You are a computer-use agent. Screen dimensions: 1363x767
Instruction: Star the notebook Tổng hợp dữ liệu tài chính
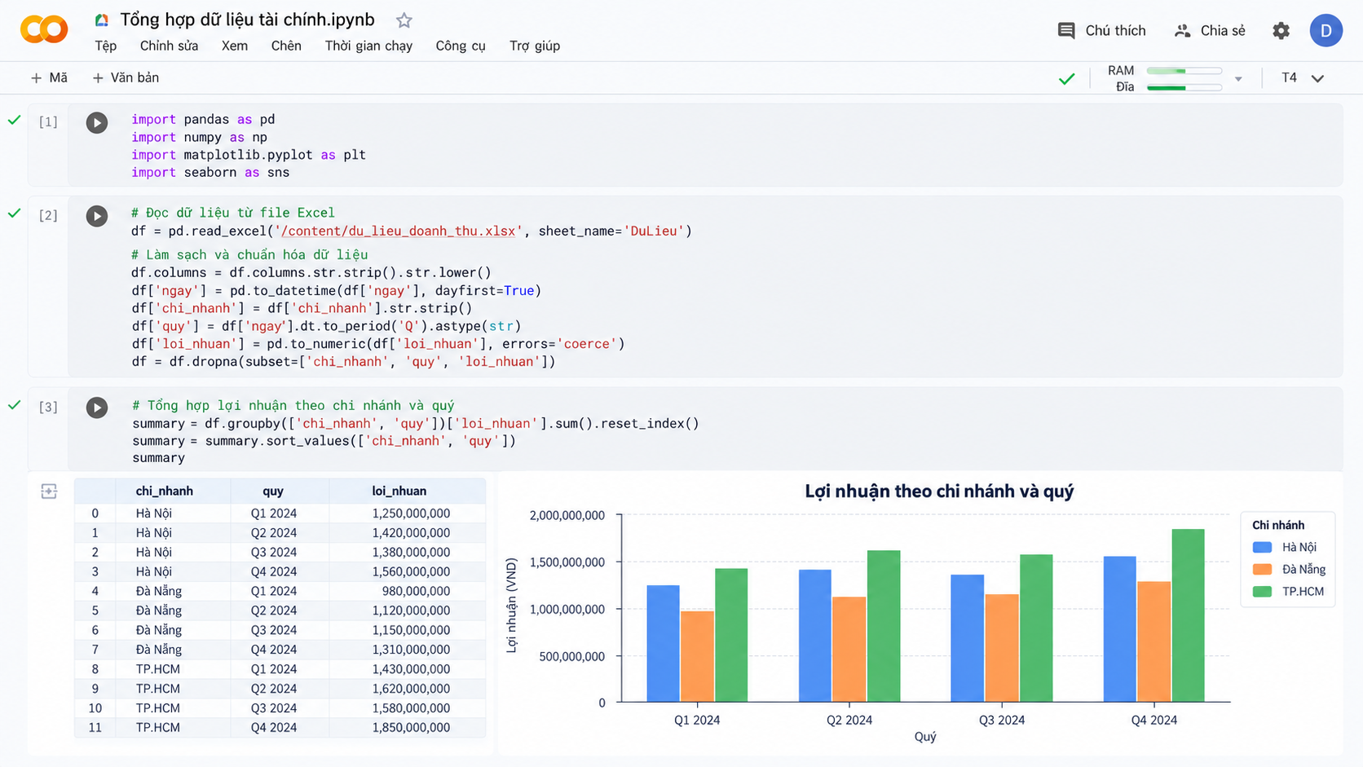tap(404, 20)
